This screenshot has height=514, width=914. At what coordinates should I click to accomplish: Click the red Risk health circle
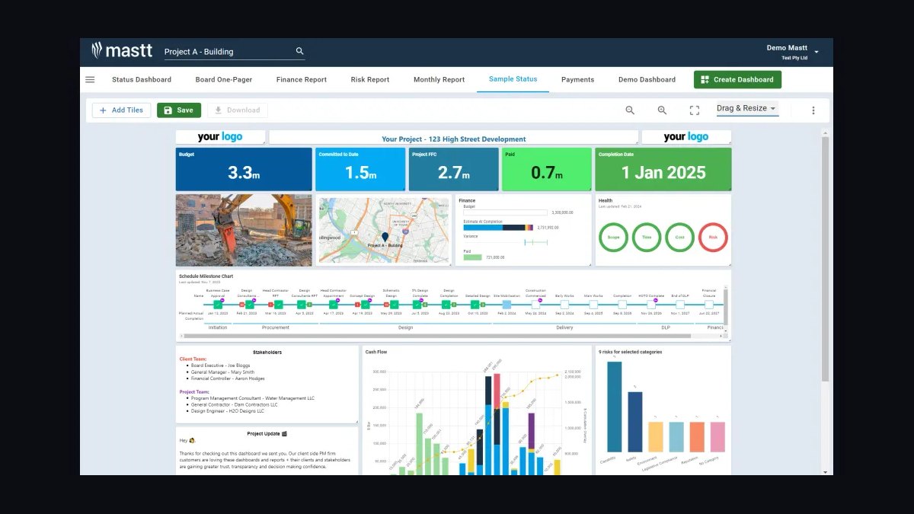click(x=714, y=237)
